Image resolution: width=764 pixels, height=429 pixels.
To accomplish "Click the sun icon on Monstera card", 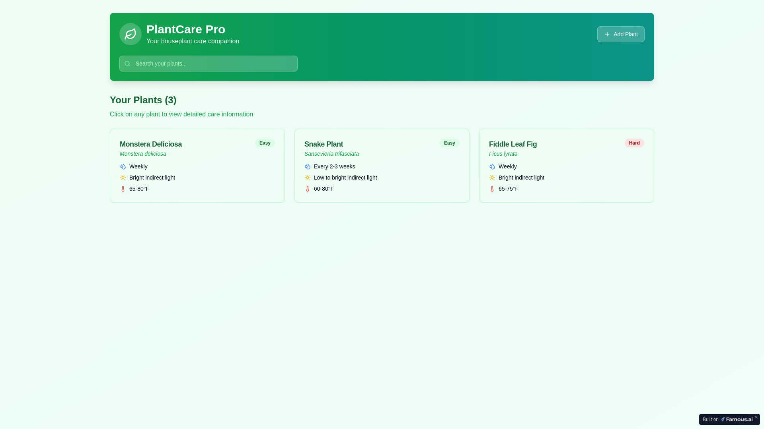I will point(123,178).
